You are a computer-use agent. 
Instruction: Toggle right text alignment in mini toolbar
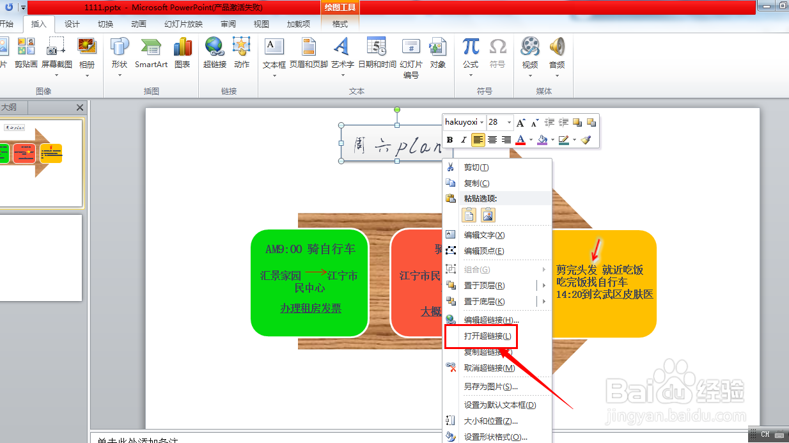(506, 139)
